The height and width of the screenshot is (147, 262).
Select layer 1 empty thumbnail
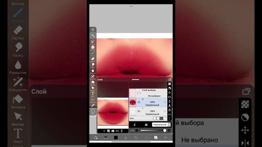tap(133, 111)
